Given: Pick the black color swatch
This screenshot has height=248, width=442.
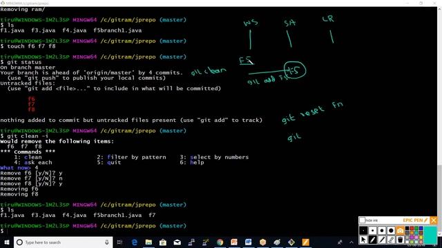Looking at the screenshot, I should (x=407, y=228).
